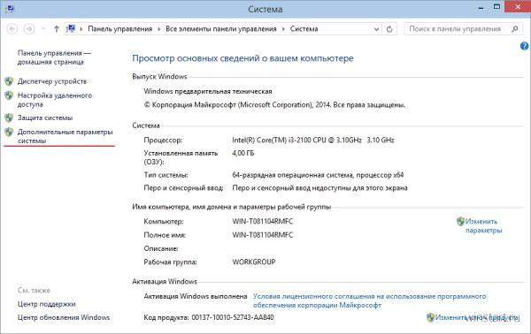This screenshot has width=531, height=334.
Task: Open 'Диспетчер устройств' link
Action: (x=52, y=81)
